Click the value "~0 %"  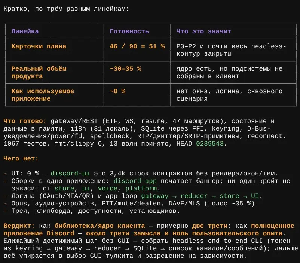[x=117, y=91]
